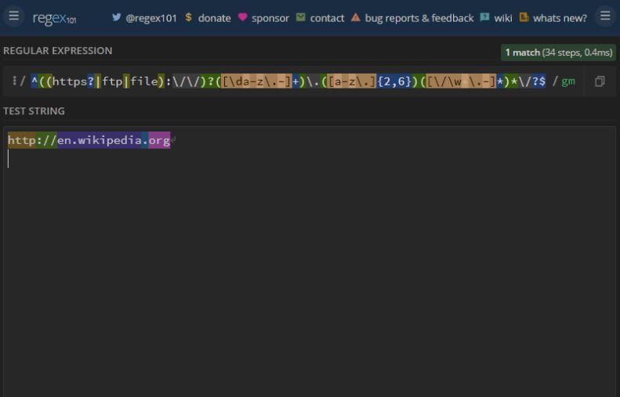Click the dollar donate icon
This screenshot has height=397, width=620.
click(x=189, y=17)
